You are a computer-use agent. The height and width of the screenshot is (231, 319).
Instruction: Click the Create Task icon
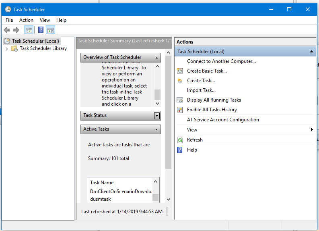[x=180, y=81]
